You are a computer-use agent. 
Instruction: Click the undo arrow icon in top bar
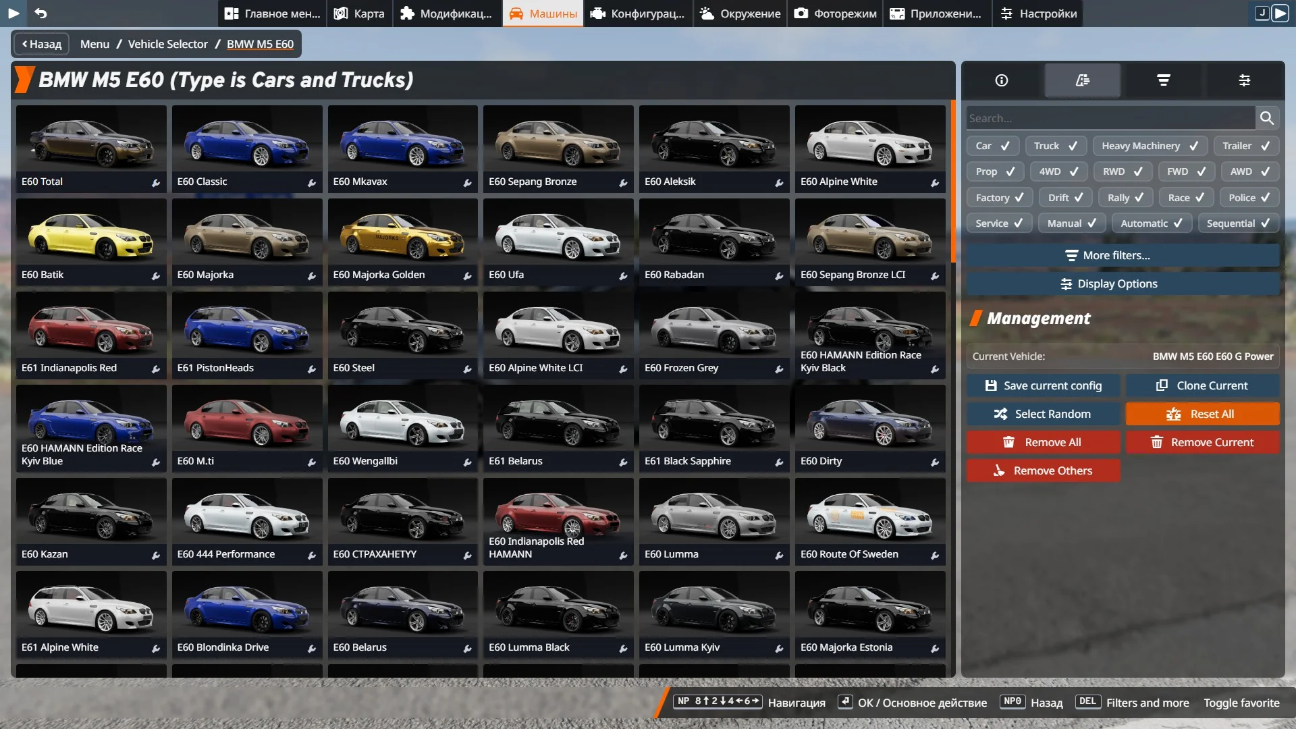pyautogui.click(x=40, y=13)
